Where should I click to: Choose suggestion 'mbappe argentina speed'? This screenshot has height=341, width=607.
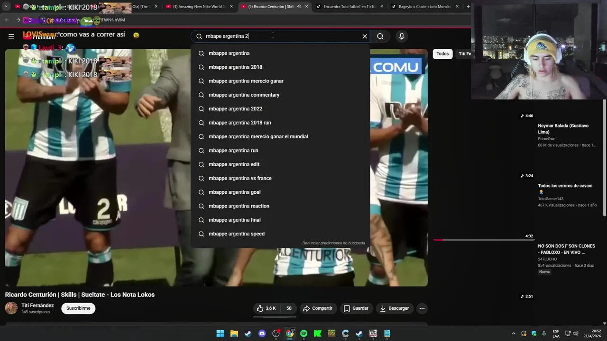[280, 233]
